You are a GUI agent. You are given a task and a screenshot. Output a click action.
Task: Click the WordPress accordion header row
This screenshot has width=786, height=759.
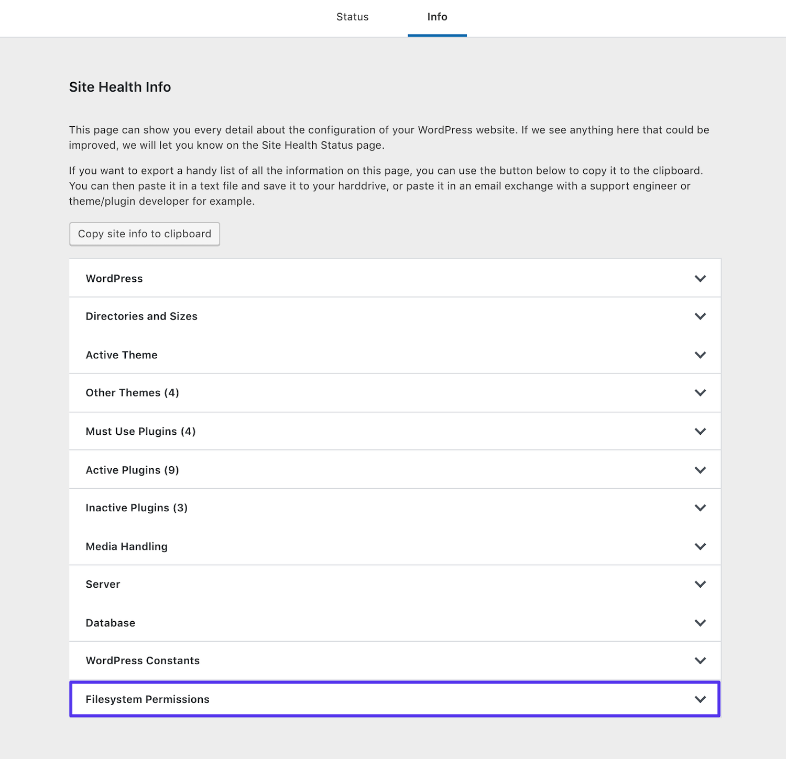tap(114, 278)
